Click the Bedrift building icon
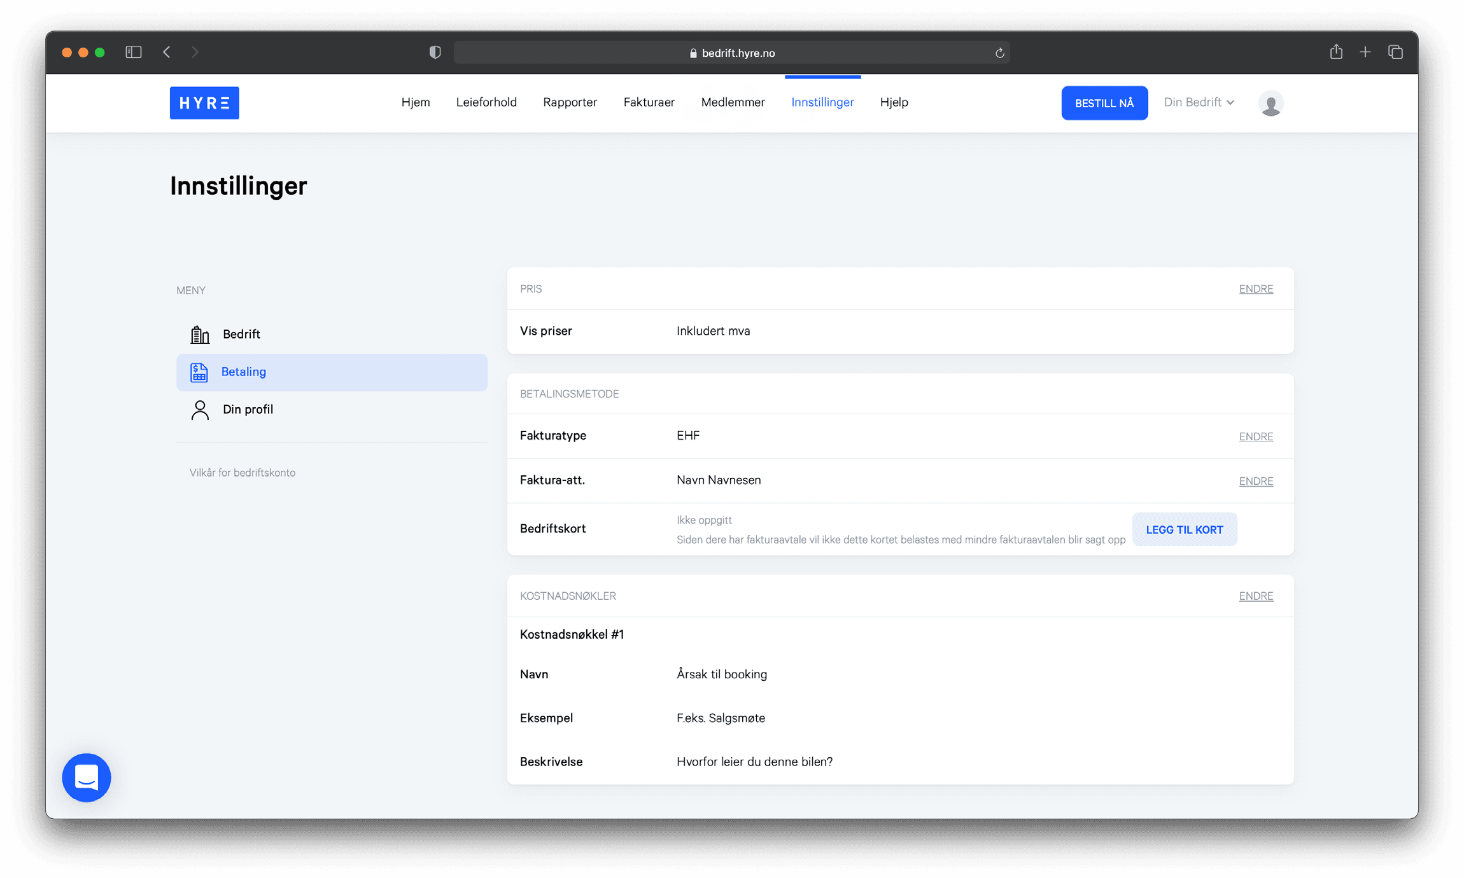The image size is (1464, 878). (200, 334)
